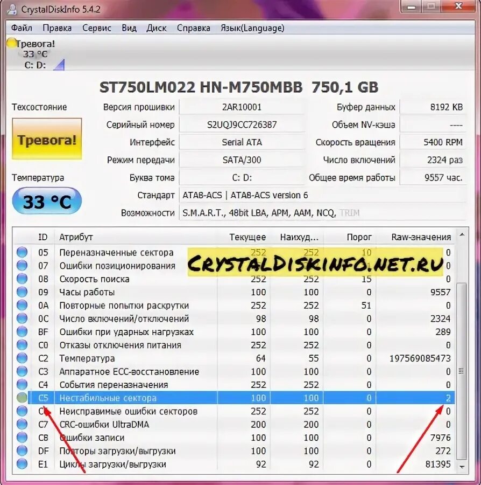The width and height of the screenshot is (481, 485).
Task: Click the S.M.A.R.T. features field
Action: coord(323,213)
